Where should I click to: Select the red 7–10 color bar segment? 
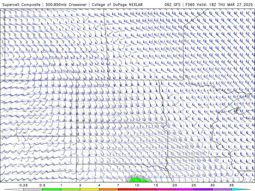pos(127,189)
